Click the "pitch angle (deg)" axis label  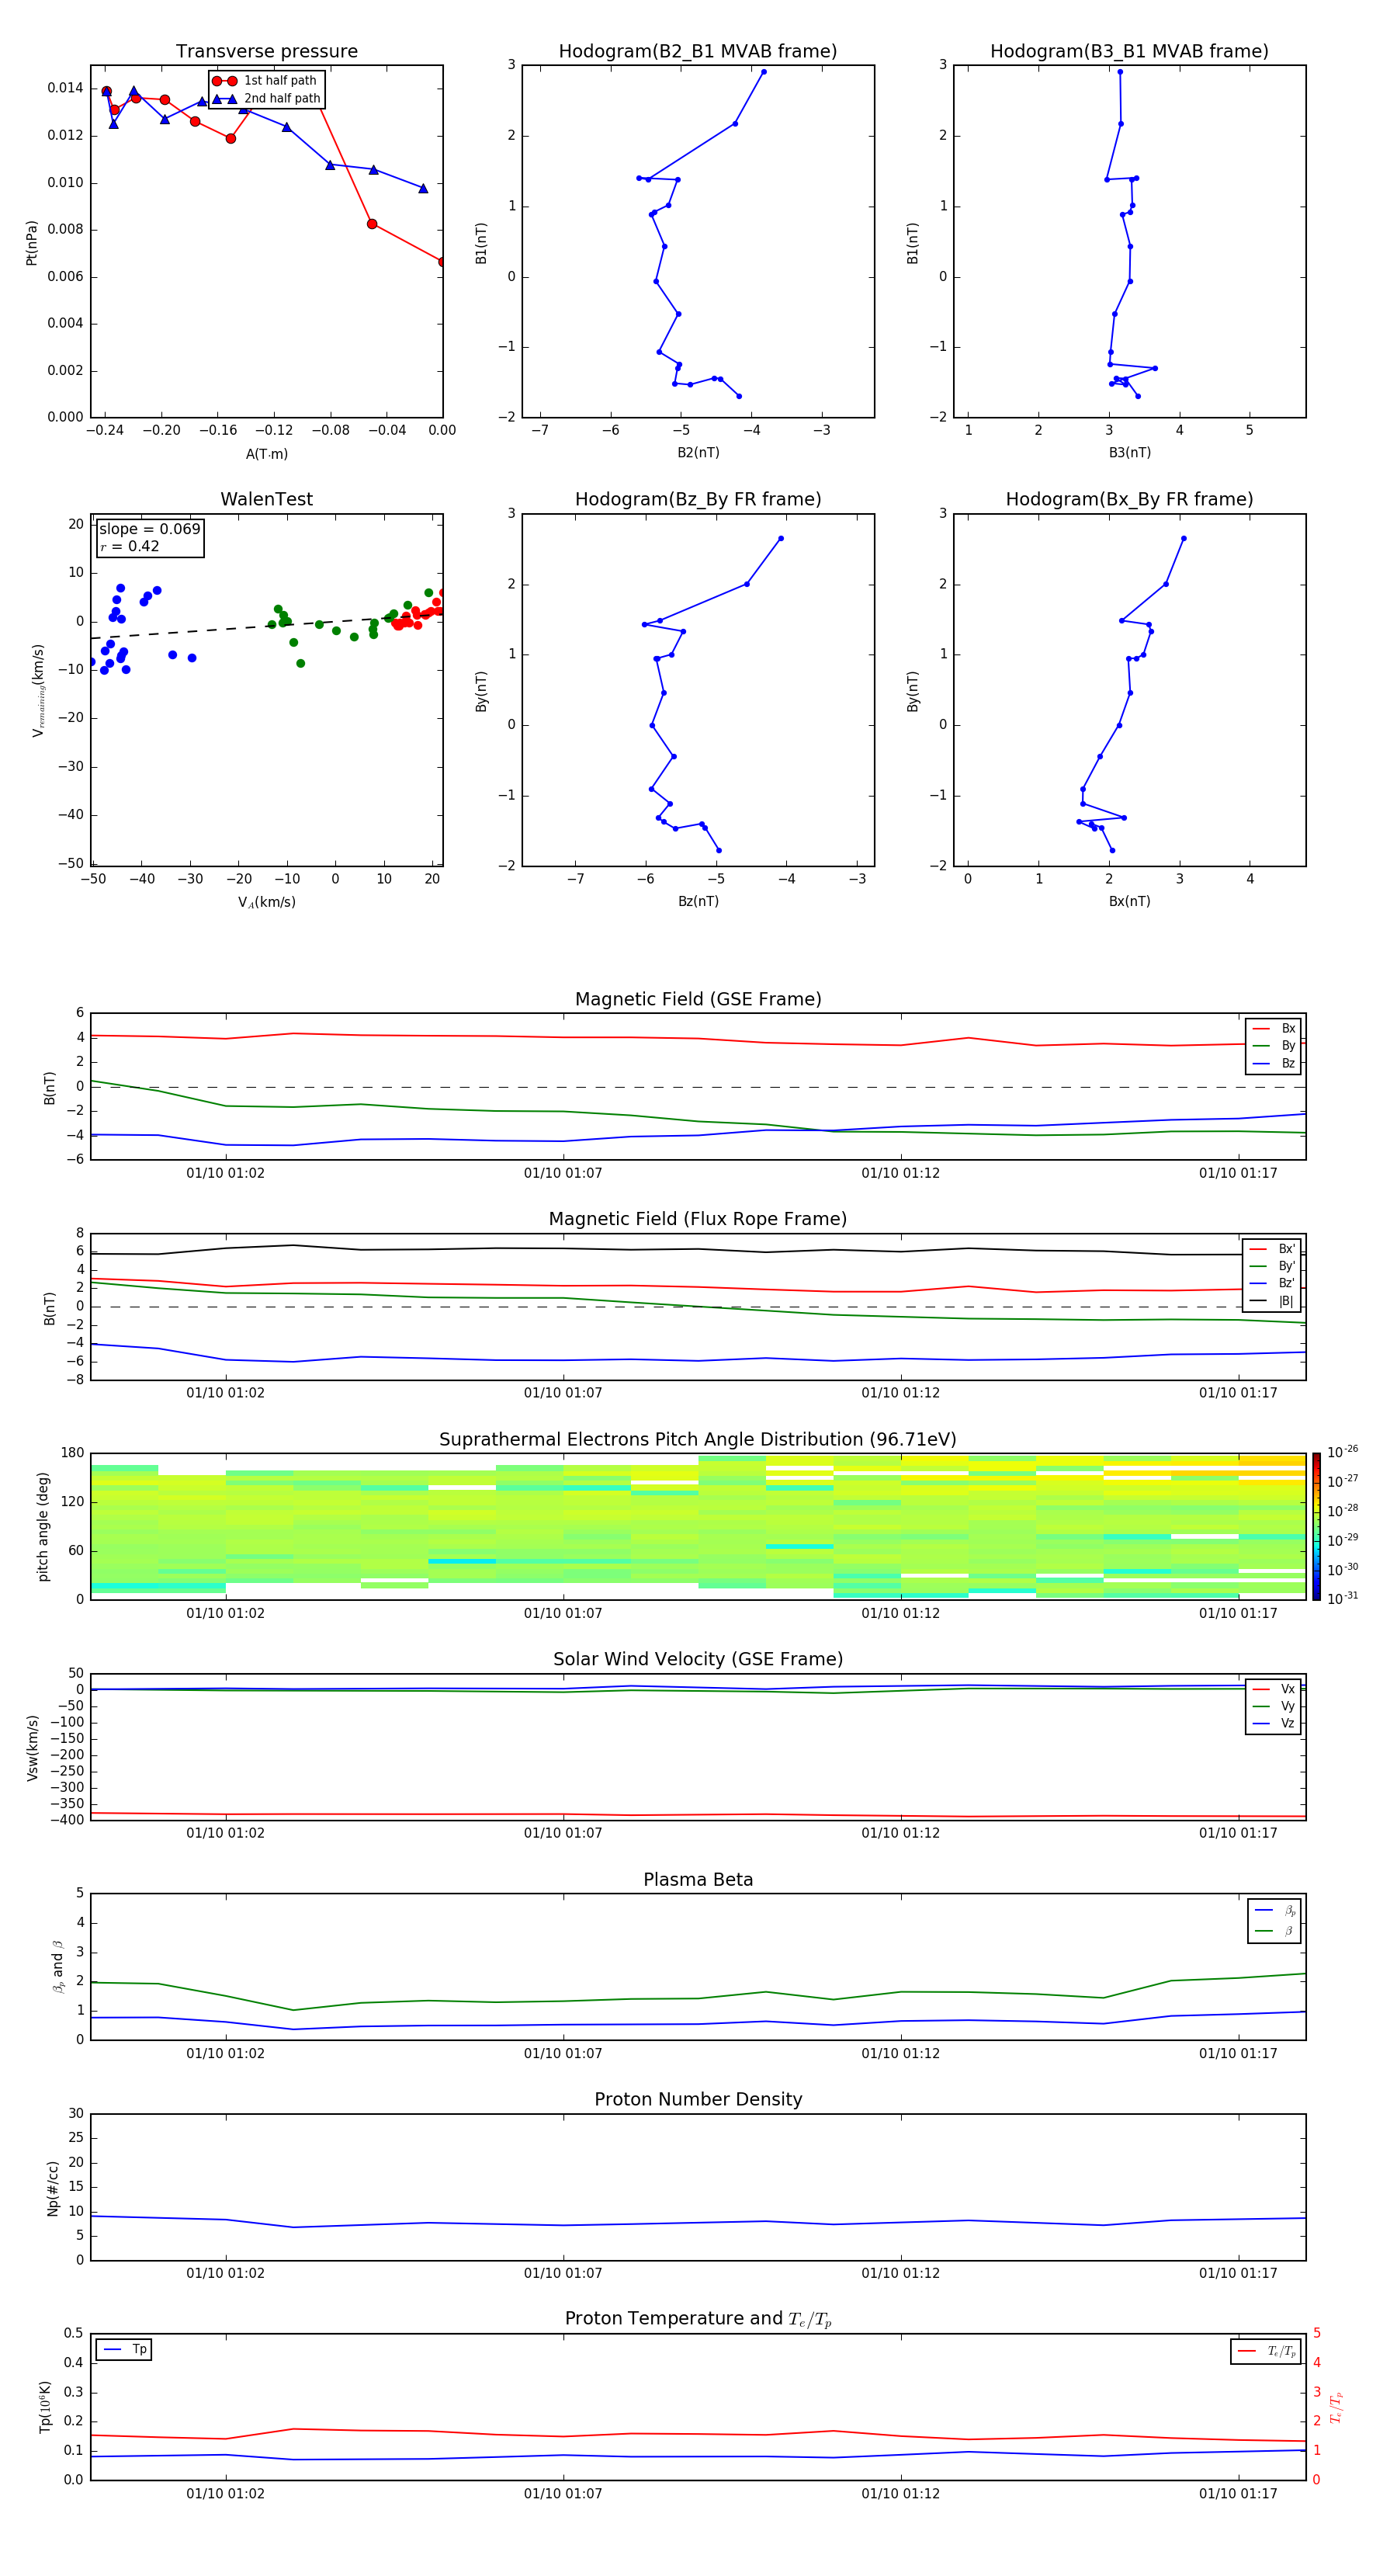43,1526
